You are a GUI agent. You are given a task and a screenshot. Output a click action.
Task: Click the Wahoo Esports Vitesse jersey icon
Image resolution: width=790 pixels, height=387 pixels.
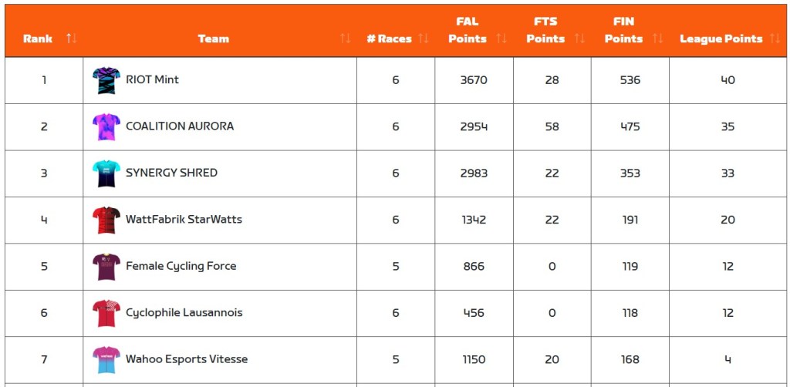[106, 359]
